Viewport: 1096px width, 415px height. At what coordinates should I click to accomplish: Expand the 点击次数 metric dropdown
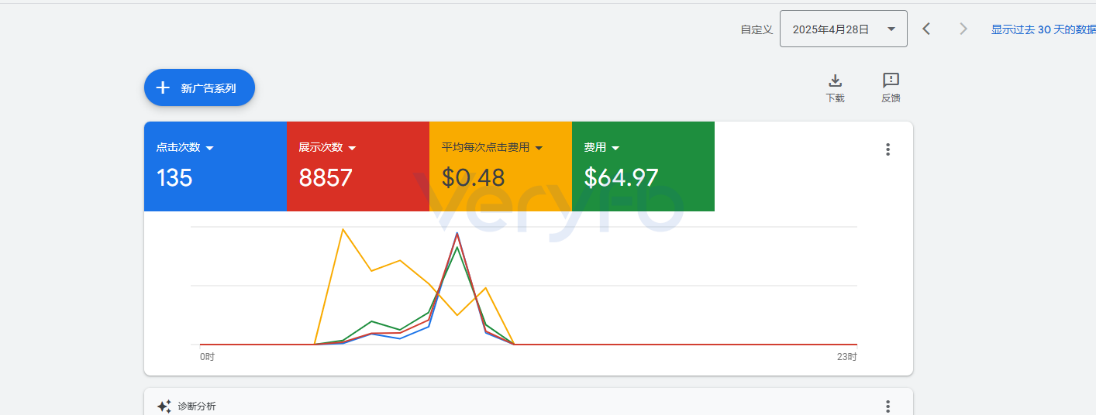(x=209, y=148)
